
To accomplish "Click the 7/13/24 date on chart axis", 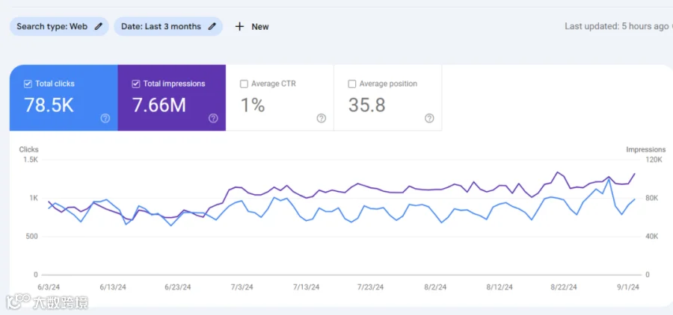I will [307, 287].
